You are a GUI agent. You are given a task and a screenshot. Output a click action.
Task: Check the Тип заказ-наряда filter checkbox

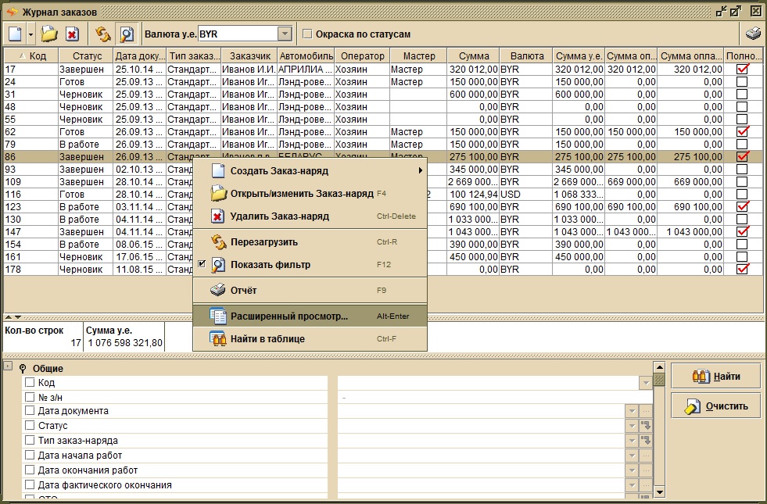pyautogui.click(x=30, y=440)
